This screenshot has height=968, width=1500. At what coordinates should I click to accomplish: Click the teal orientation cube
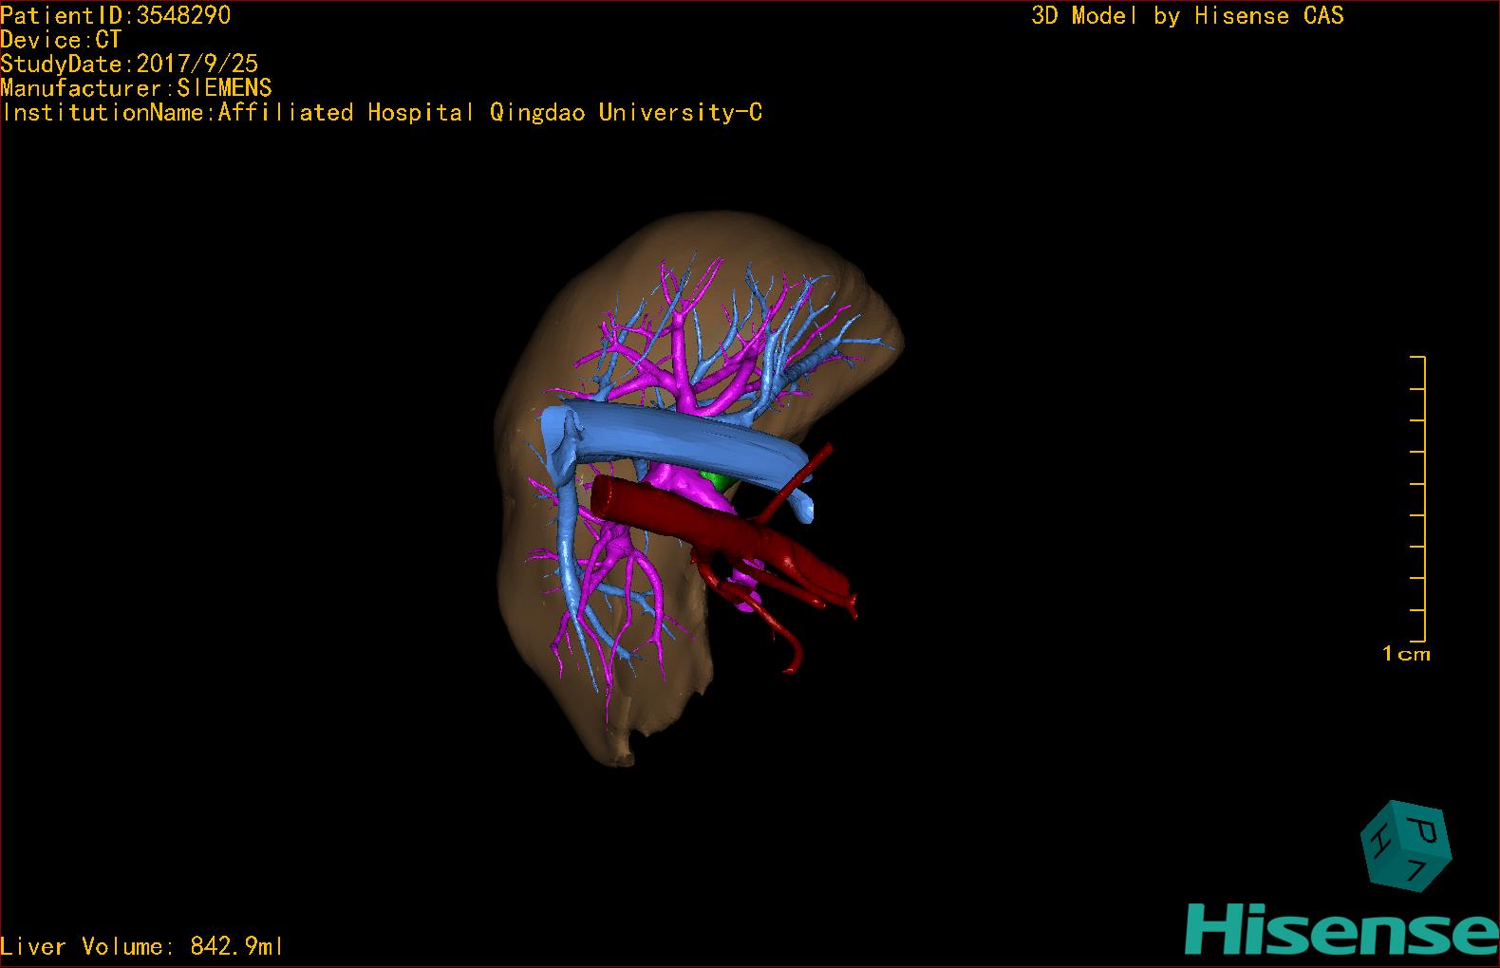click(x=1405, y=847)
